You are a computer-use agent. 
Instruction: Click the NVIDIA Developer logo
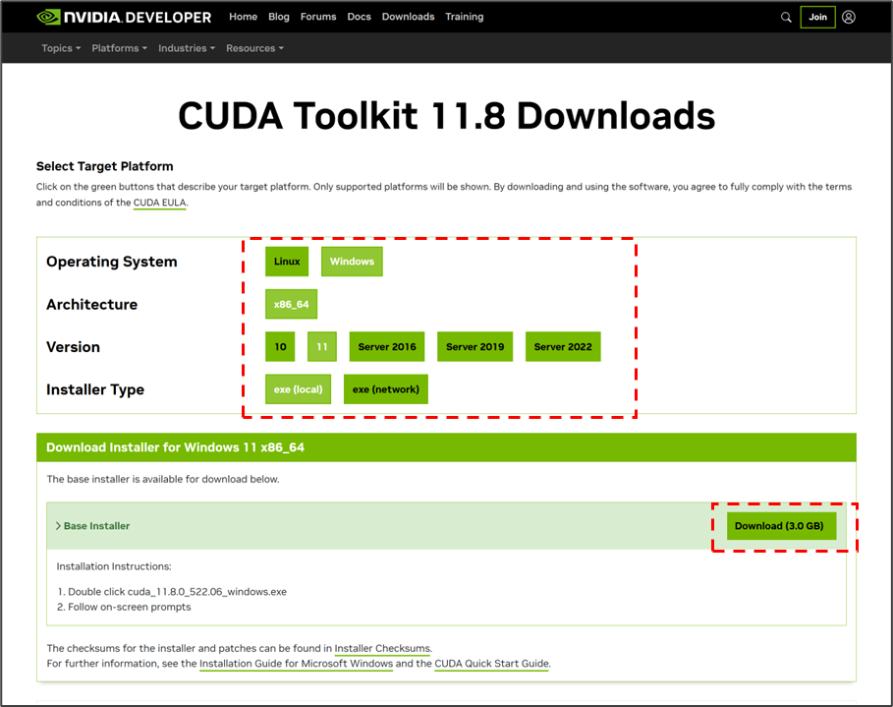click(117, 17)
